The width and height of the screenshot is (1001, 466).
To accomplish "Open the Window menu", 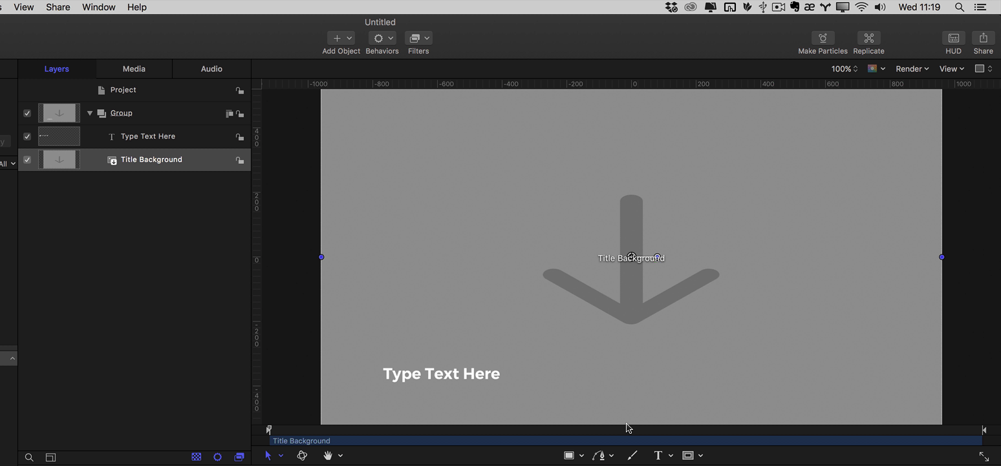I will click(x=99, y=7).
